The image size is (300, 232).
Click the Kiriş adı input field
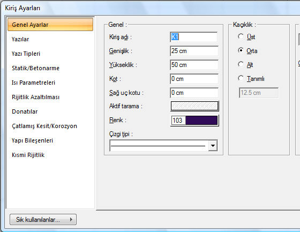tap(193, 37)
